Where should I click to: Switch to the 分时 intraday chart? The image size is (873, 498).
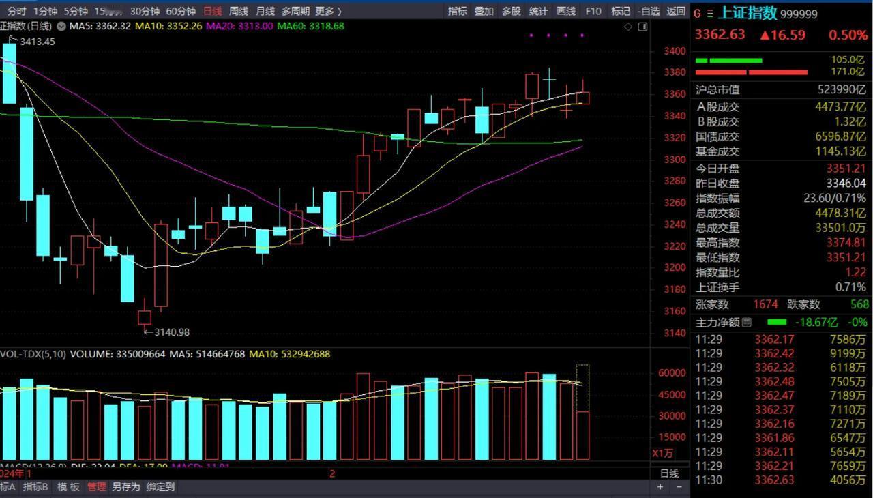pyautogui.click(x=16, y=11)
